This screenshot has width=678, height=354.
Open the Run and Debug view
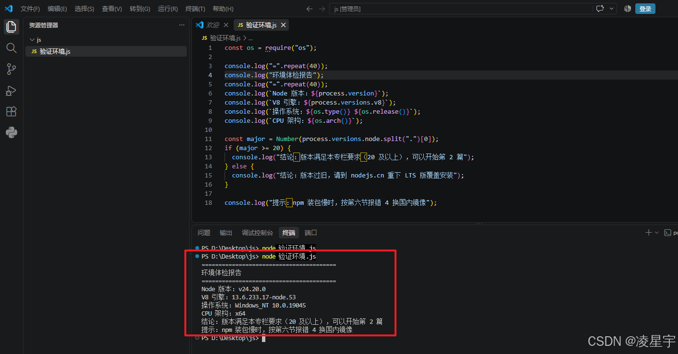point(12,90)
